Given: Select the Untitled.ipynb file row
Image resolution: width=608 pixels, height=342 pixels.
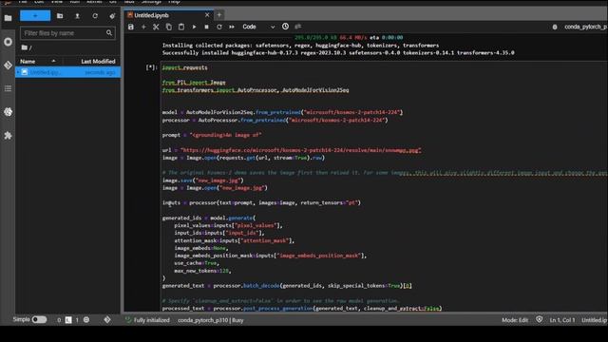Looking at the screenshot, I should pos(67,72).
